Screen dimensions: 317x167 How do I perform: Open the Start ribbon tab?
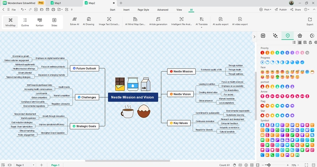tap(112, 10)
